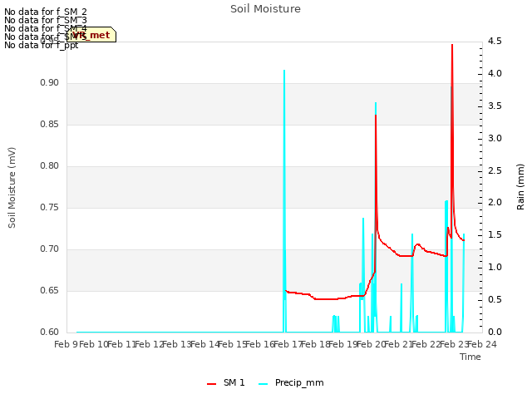This screenshot has height=399, width=532.
Task: Click the 'No data for f_ppt' message
Action: 42,45
